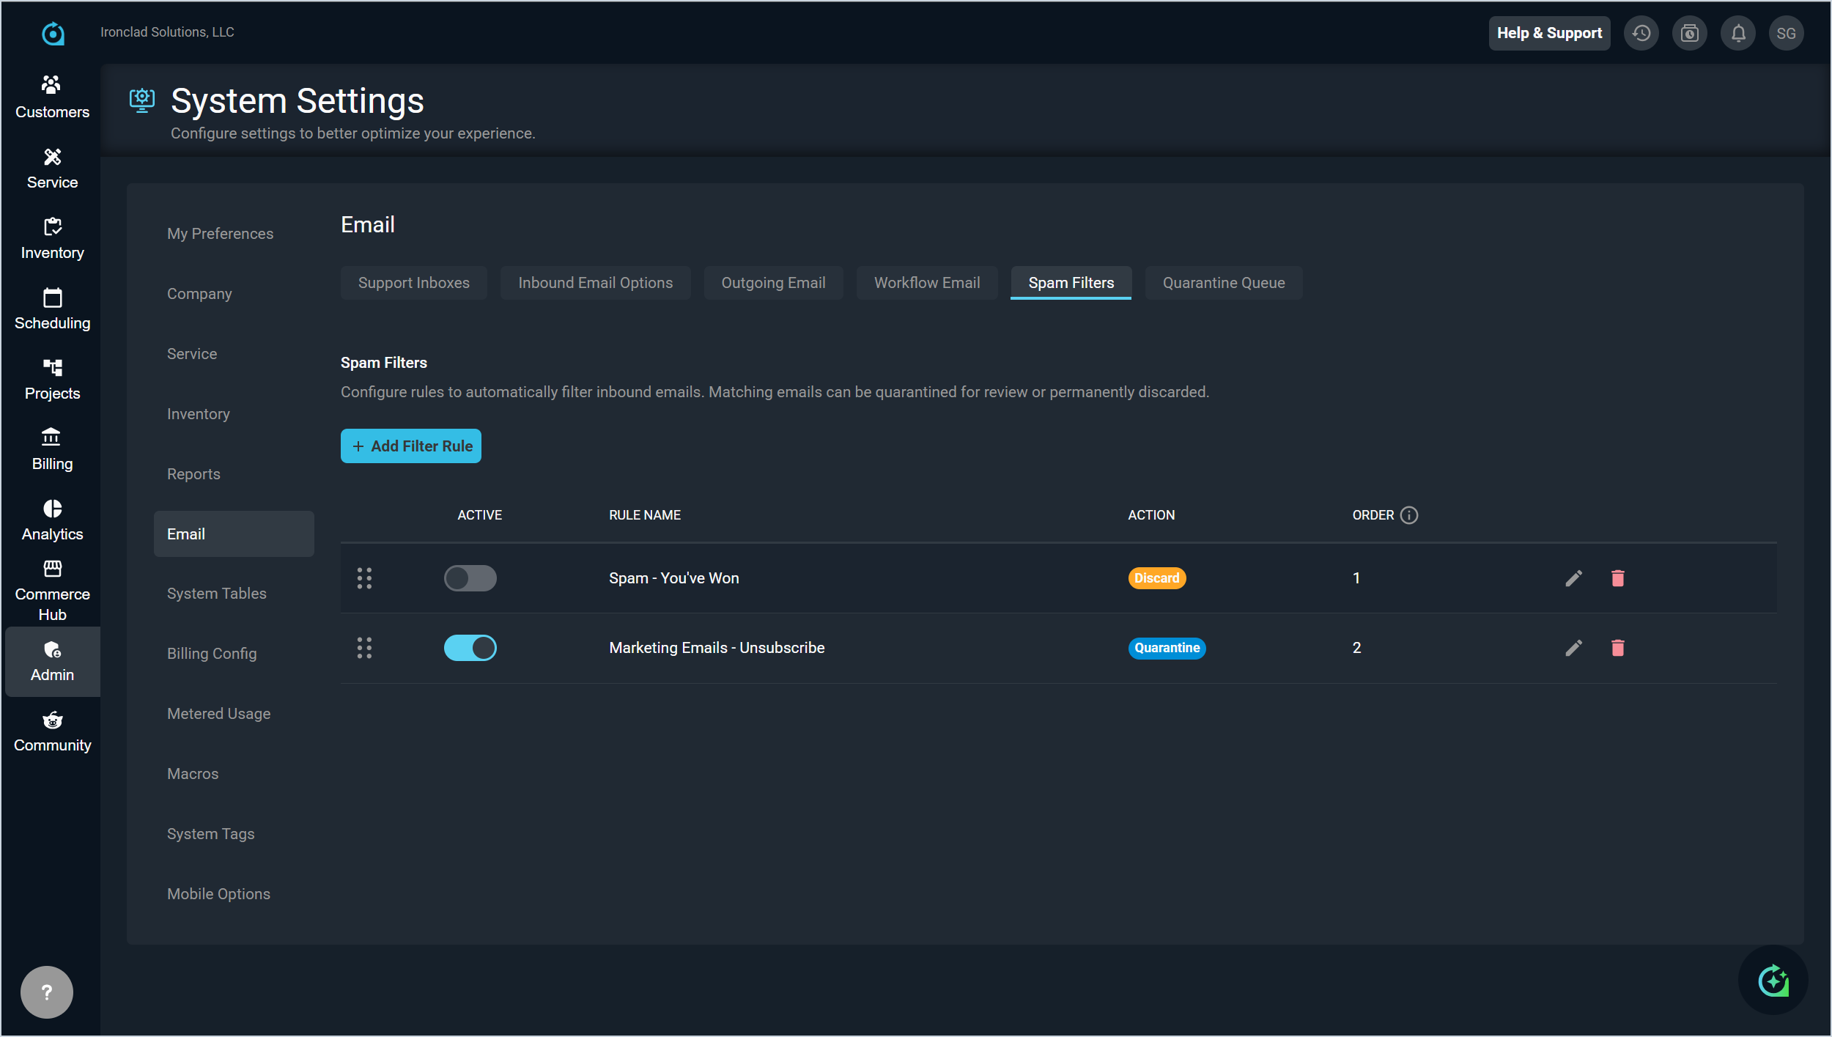Switch to the Quarantine Queue tab
Screen dimensions: 1832x1037
(1223, 283)
